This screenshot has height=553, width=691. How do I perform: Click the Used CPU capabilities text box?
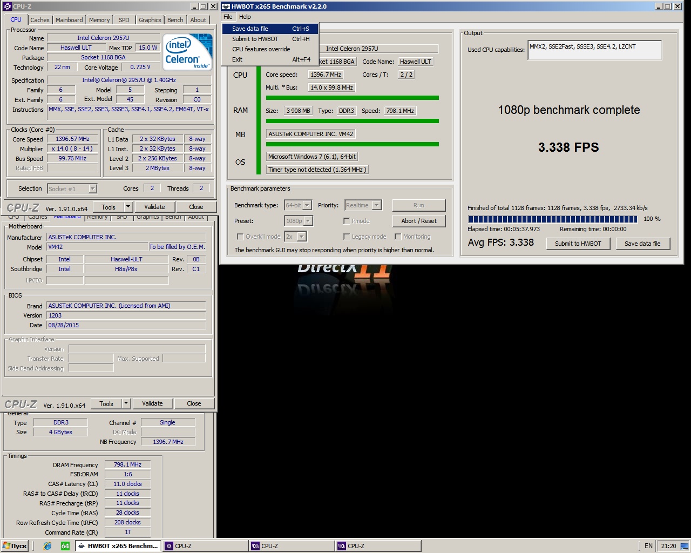[x=594, y=50]
